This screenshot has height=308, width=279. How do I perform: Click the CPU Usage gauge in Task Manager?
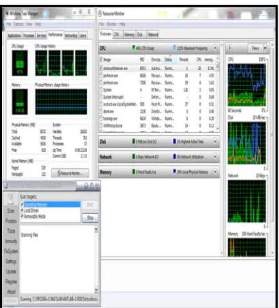[20, 63]
